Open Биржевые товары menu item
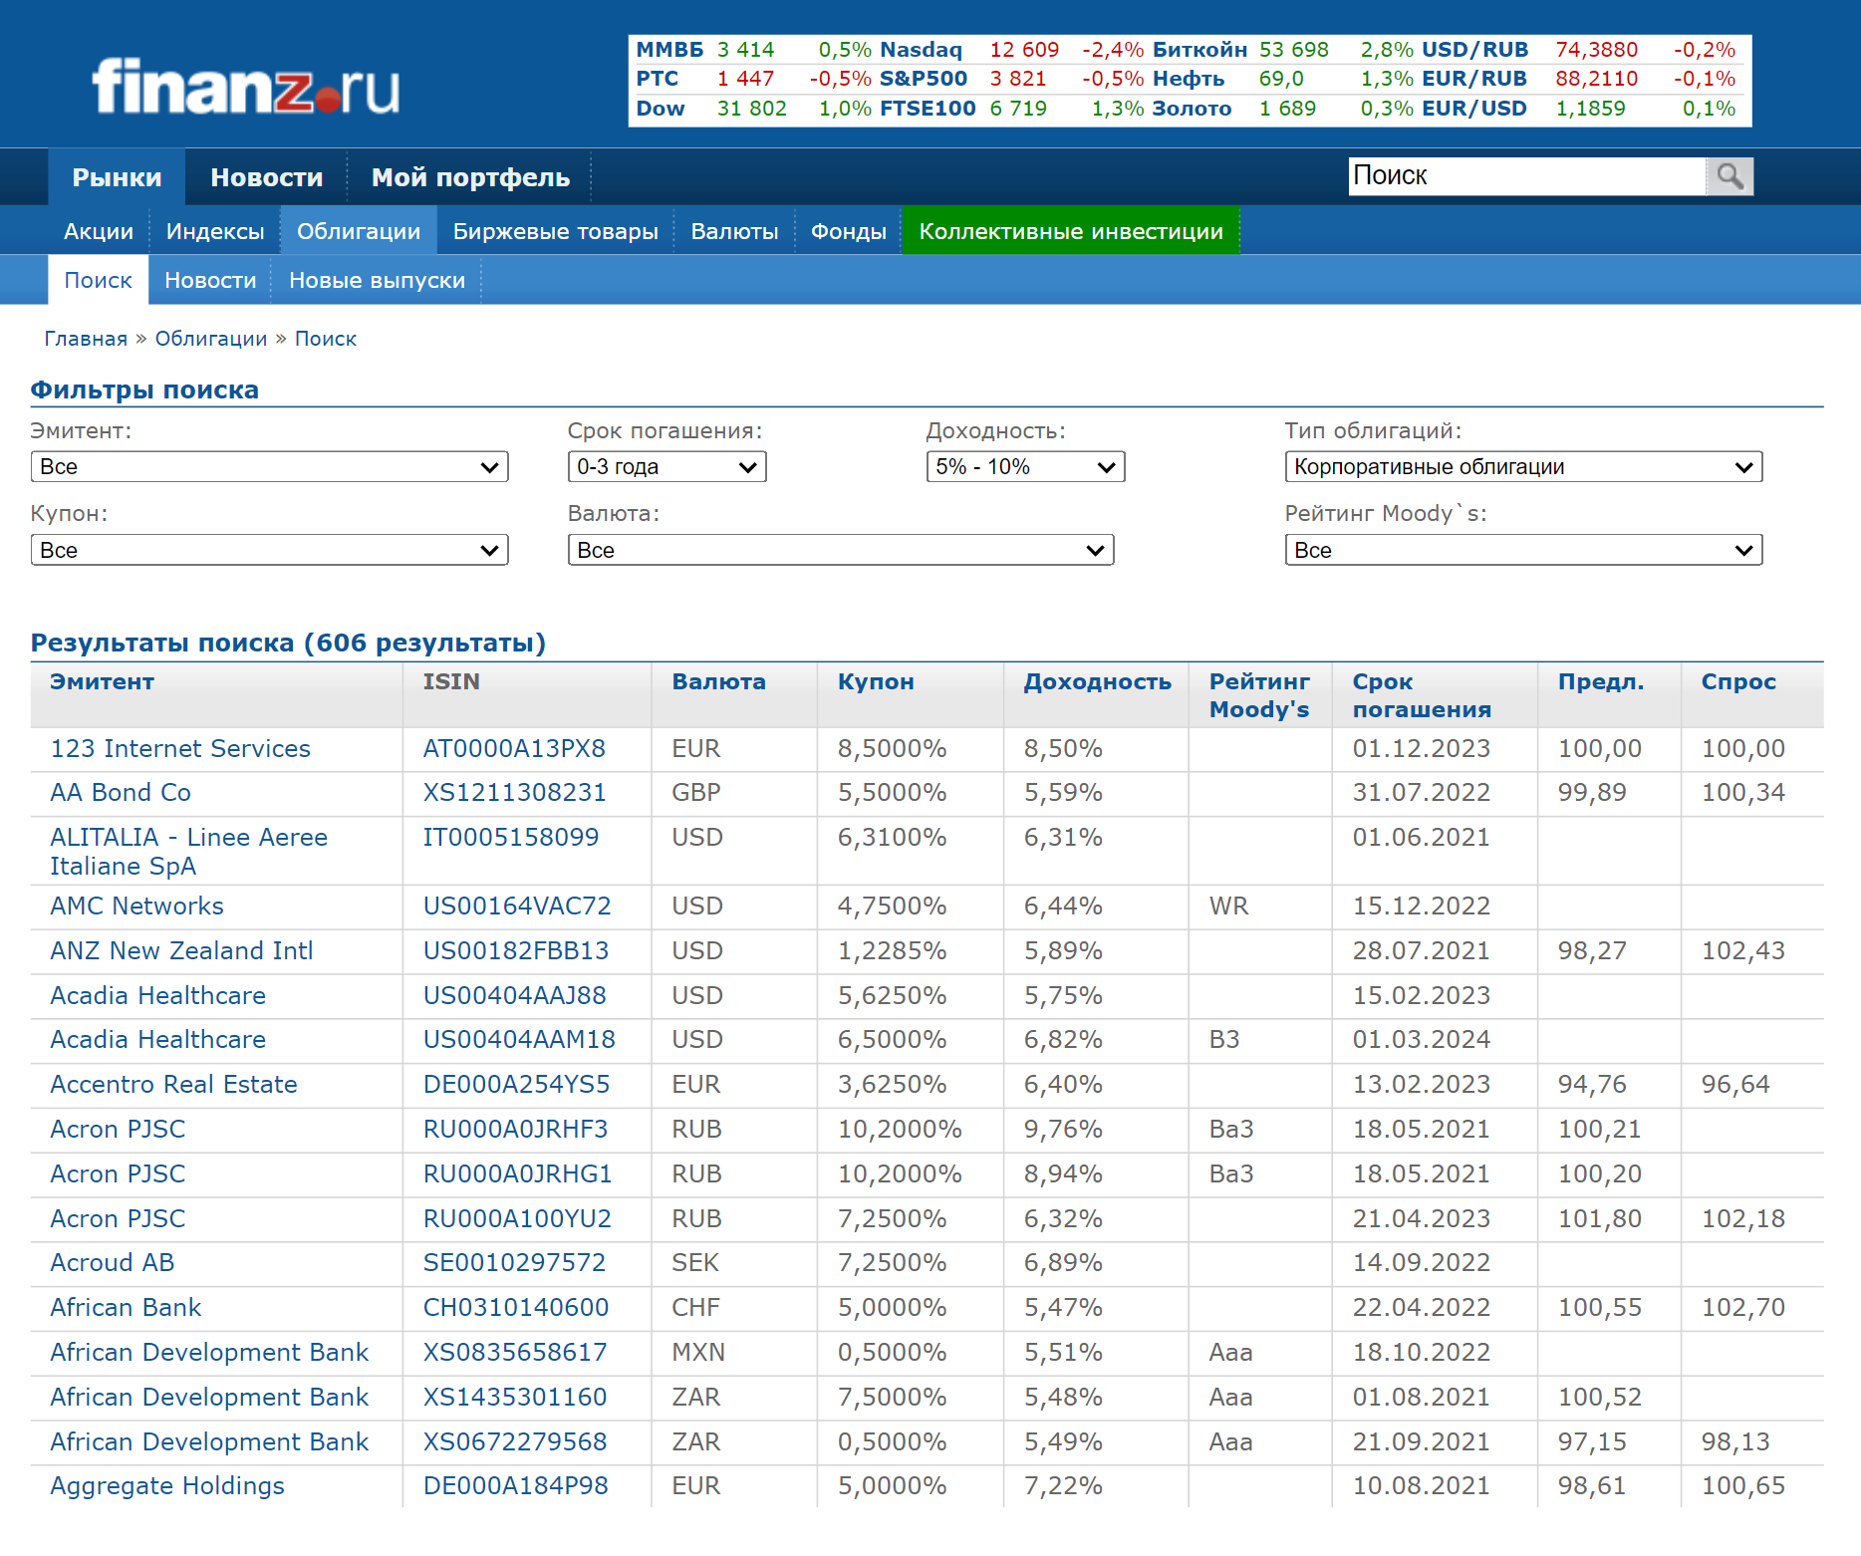This screenshot has height=1556, width=1861. 555,231
